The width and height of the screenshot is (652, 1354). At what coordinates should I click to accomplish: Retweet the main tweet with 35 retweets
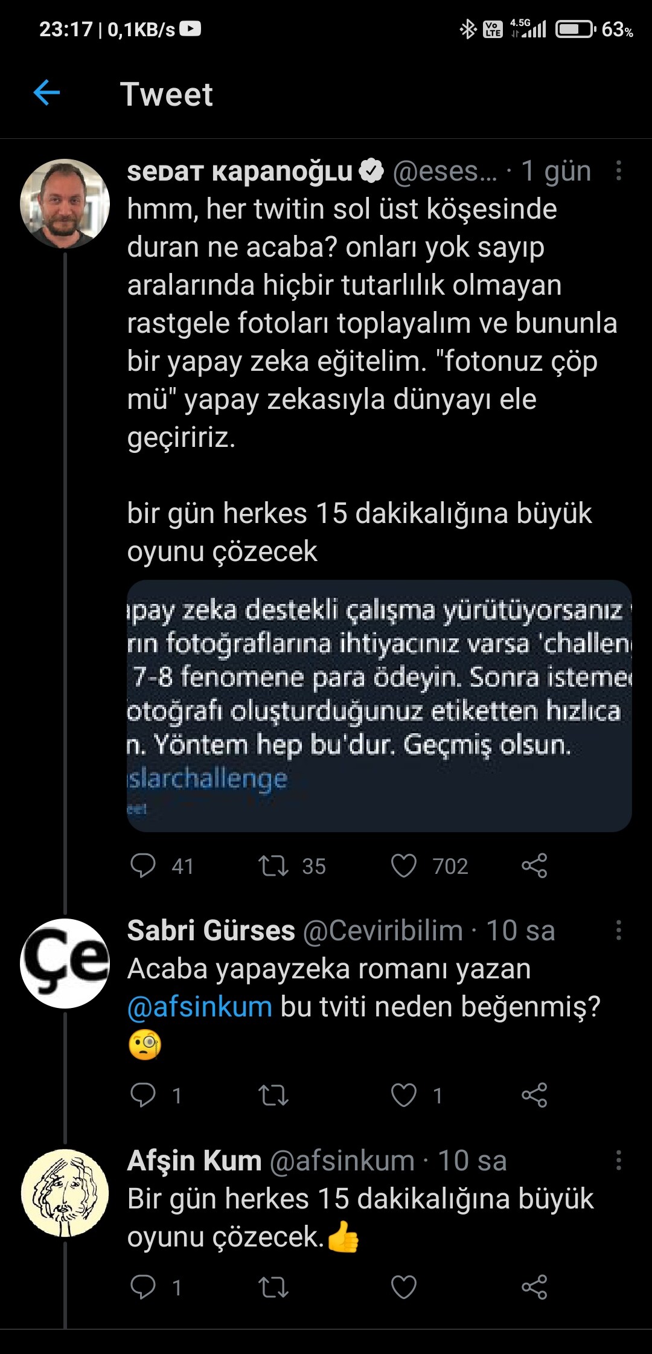(x=273, y=865)
